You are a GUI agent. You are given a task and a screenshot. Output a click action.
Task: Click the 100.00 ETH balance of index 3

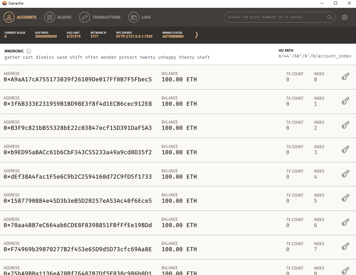coord(179,152)
